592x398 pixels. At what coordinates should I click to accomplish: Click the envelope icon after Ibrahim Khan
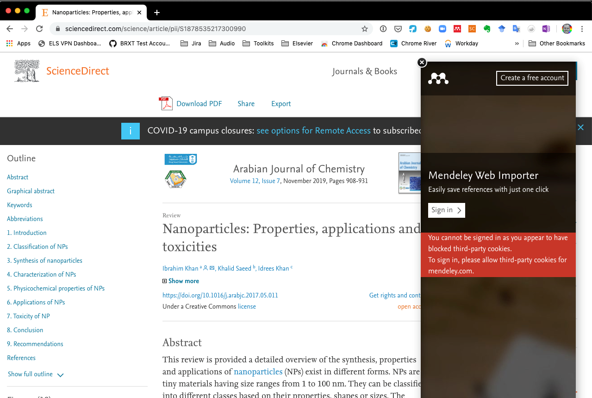pyautogui.click(x=212, y=268)
